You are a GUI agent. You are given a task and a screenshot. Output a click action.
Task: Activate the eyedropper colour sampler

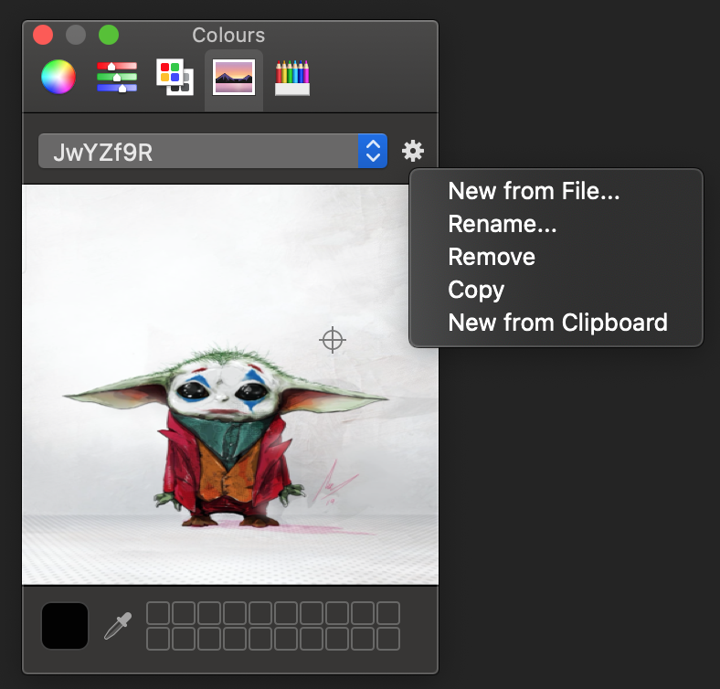118,626
